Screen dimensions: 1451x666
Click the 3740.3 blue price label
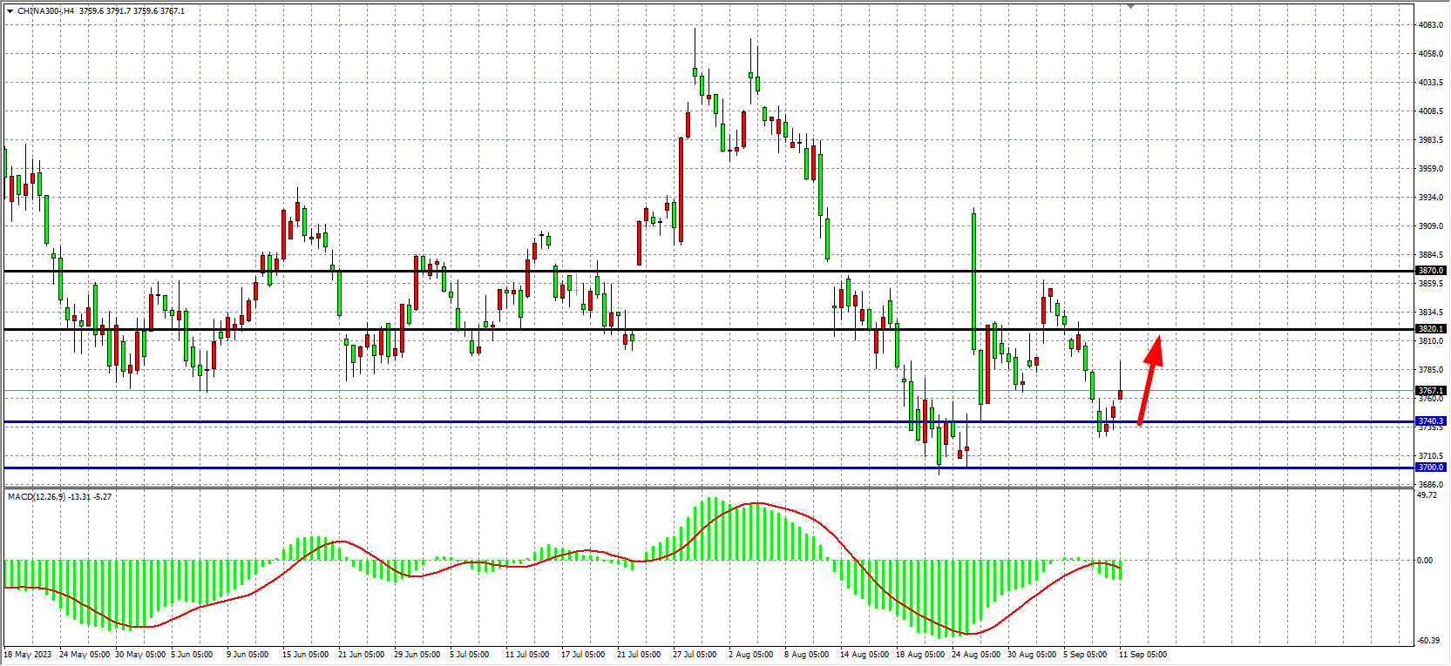[x=1431, y=421]
